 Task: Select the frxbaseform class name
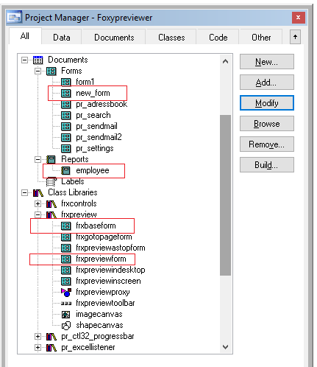click(x=96, y=226)
